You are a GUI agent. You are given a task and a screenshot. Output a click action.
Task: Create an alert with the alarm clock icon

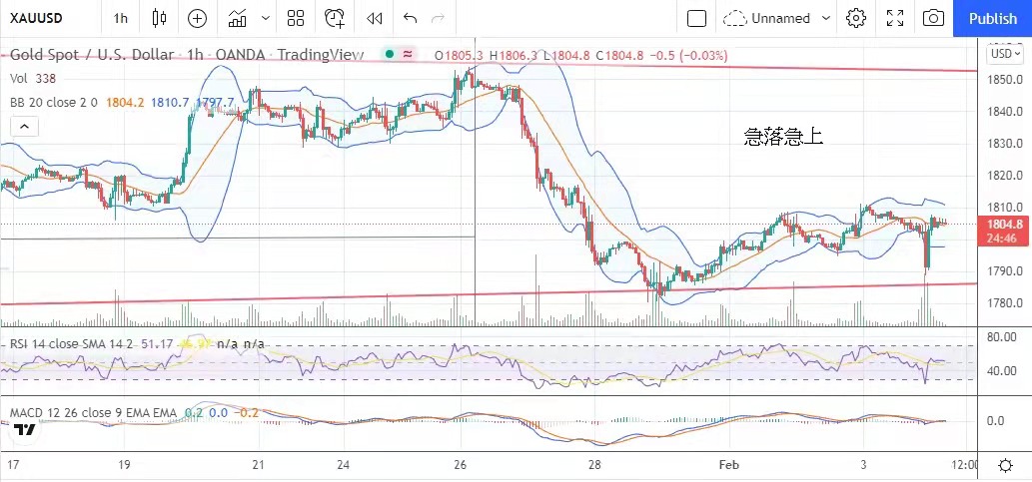coord(335,18)
